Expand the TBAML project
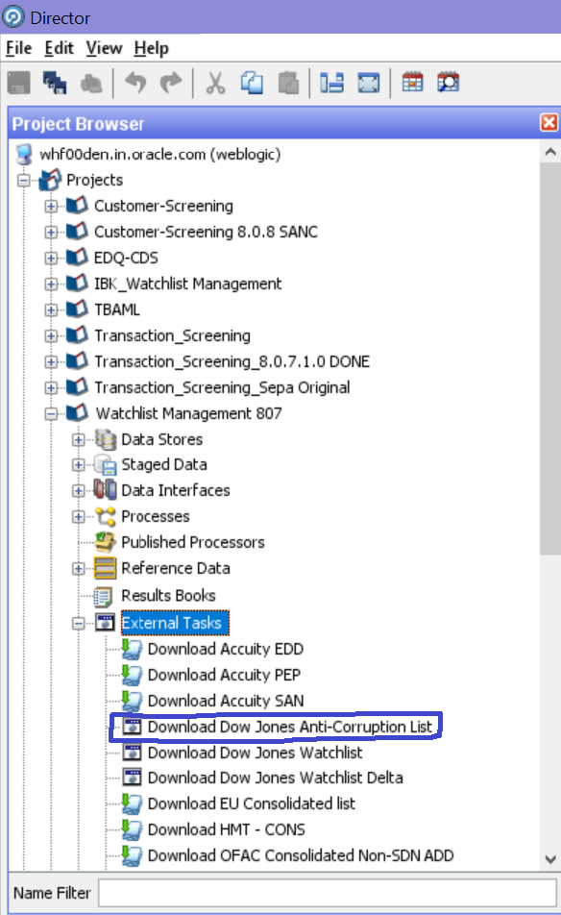The image size is (561, 915). pos(51,309)
